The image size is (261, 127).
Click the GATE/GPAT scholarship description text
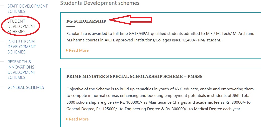(160, 37)
